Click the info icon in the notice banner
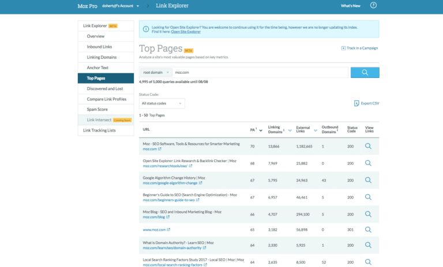 pyautogui.click(x=146, y=29)
